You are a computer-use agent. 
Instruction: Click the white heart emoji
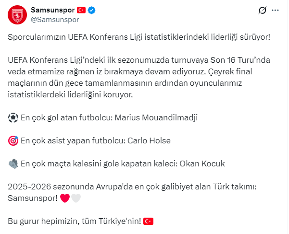coord(76,199)
